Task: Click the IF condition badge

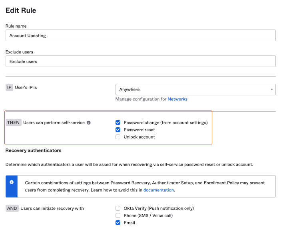Action: (x=9, y=87)
